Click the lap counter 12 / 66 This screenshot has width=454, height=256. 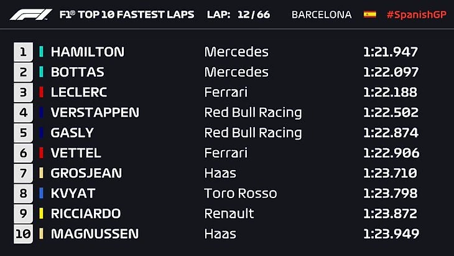click(x=253, y=14)
